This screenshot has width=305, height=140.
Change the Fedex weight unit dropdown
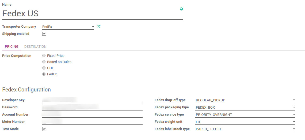tap(245, 122)
